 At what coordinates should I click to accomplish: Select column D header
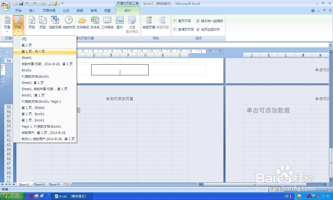[x=94, y=55]
